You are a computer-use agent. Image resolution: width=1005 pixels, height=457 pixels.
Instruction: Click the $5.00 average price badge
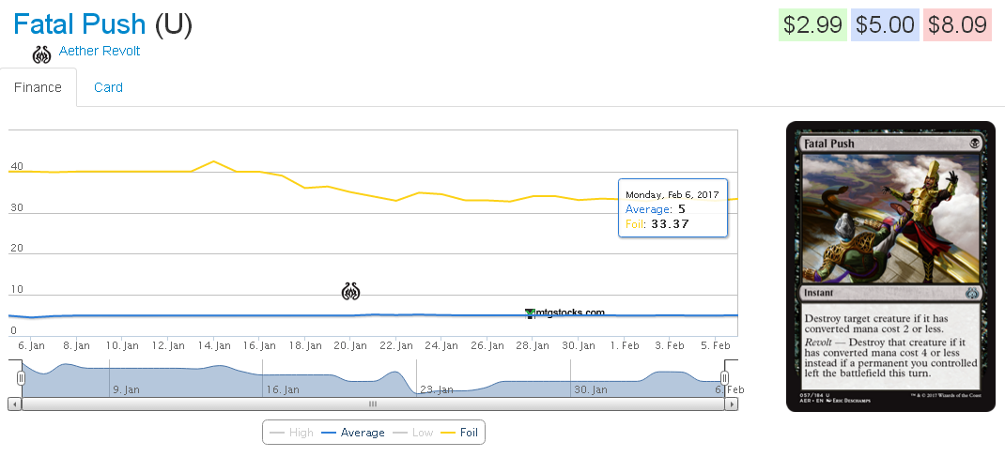coord(885,25)
